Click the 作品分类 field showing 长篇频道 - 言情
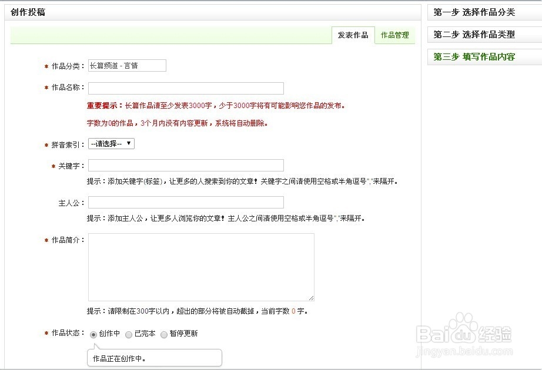The width and height of the screenshot is (542, 370). 127,66
